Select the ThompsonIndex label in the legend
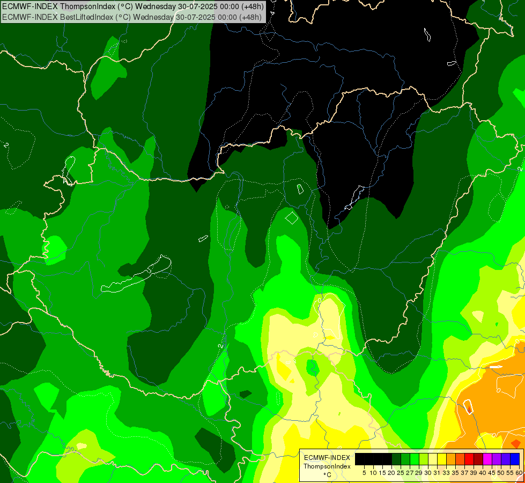This screenshot has height=483, width=525. coord(327,466)
